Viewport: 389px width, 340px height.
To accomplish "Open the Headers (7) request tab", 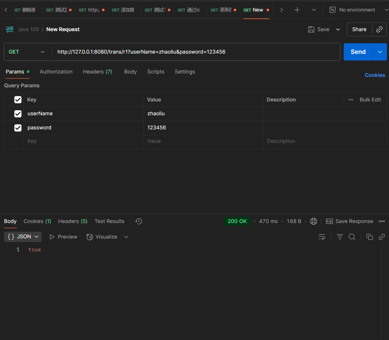I will click(x=97, y=72).
